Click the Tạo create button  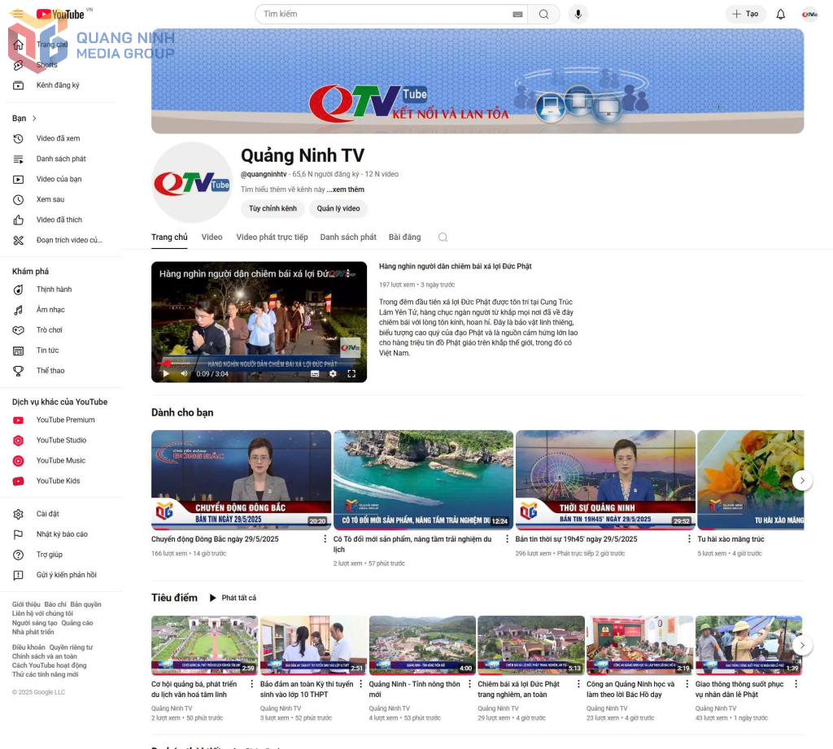tap(745, 15)
